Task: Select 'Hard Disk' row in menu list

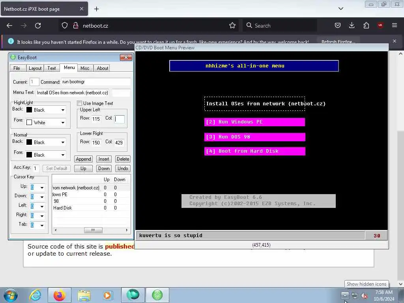Action: [91, 208]
